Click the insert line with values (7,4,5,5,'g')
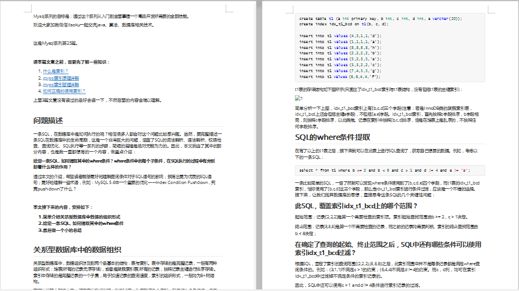Viewport: 519px width, 291px height. (x=340, y=71)
